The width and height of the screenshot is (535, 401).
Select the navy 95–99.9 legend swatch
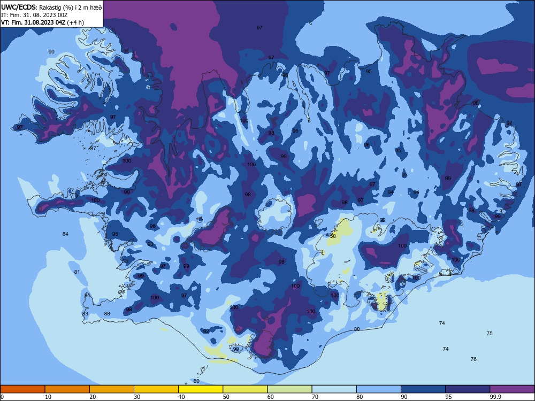click(468, 389)
